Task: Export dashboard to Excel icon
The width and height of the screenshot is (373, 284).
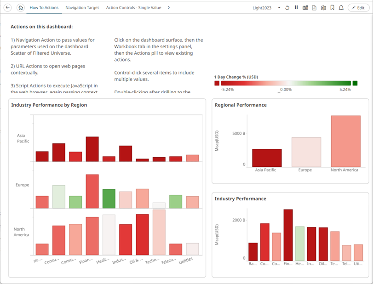Action: [323, 8]
